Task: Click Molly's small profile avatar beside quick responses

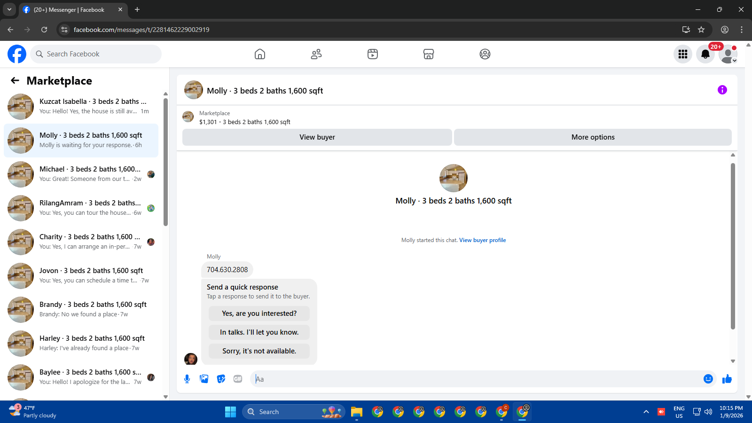Action: click(x=191, y=359)
